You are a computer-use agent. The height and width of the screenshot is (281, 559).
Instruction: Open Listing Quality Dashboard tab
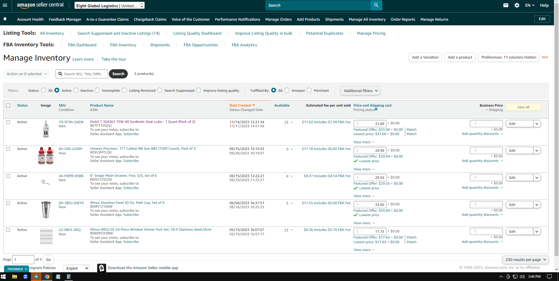point(197,33)
